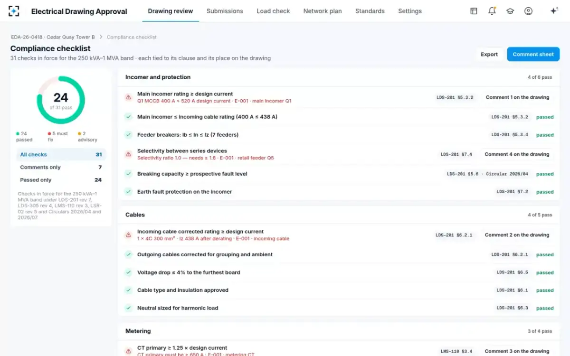Image resolution: width=570 pixels, height=356 pixels.
Task: Jump to Comment 4 on the drawing
Action: point(517,154)
